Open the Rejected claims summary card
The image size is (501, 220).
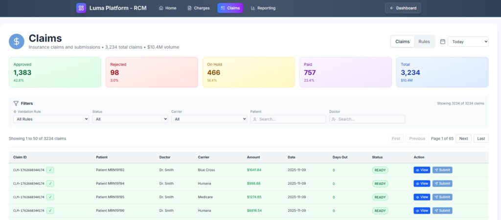point(152,72)
